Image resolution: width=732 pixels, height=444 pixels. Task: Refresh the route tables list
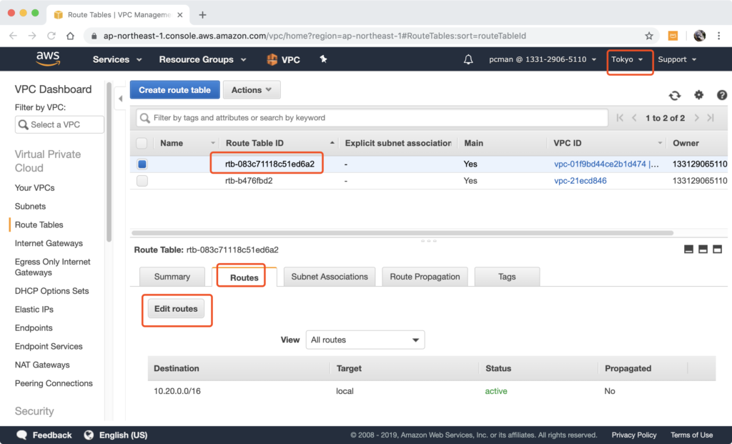[675, 95]
